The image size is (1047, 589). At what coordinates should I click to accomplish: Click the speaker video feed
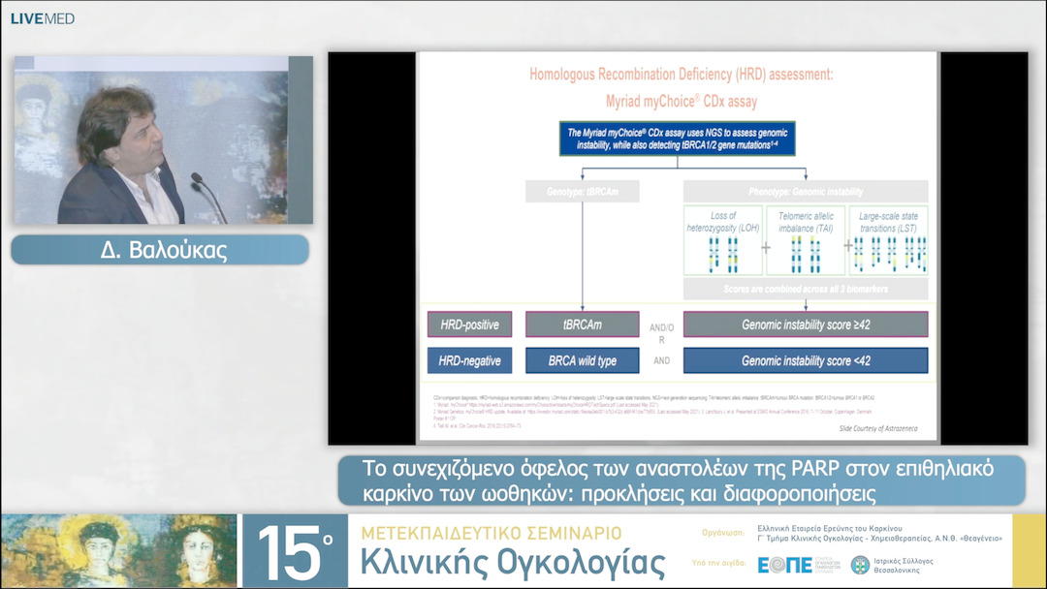(163, 139)
